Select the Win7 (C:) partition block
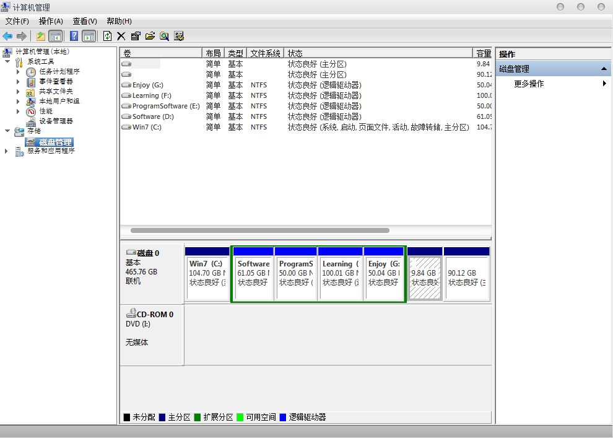 pyautogui.click(x=207, y=273)
